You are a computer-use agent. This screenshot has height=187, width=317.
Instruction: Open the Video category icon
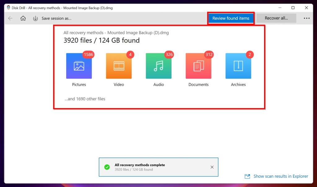click(x=119, y=65)
